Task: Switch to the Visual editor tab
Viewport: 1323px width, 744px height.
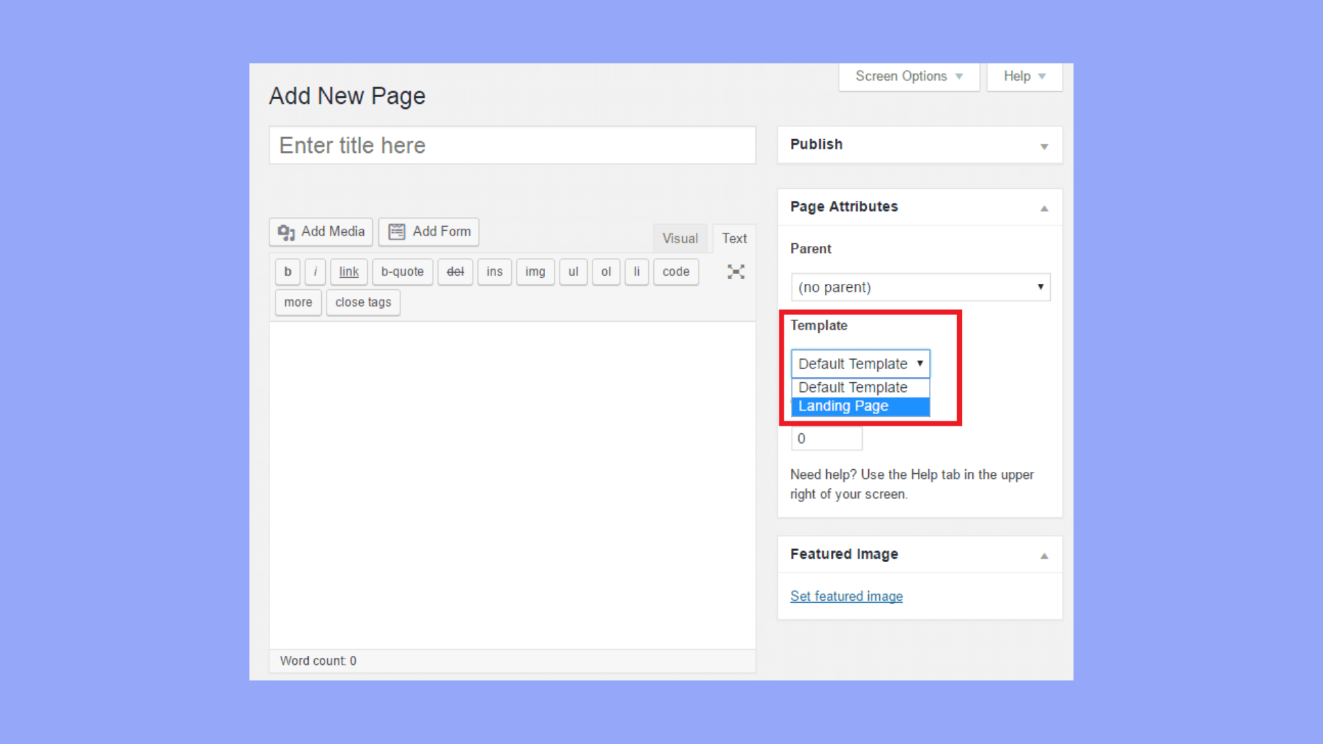Action: coord(680,238)
